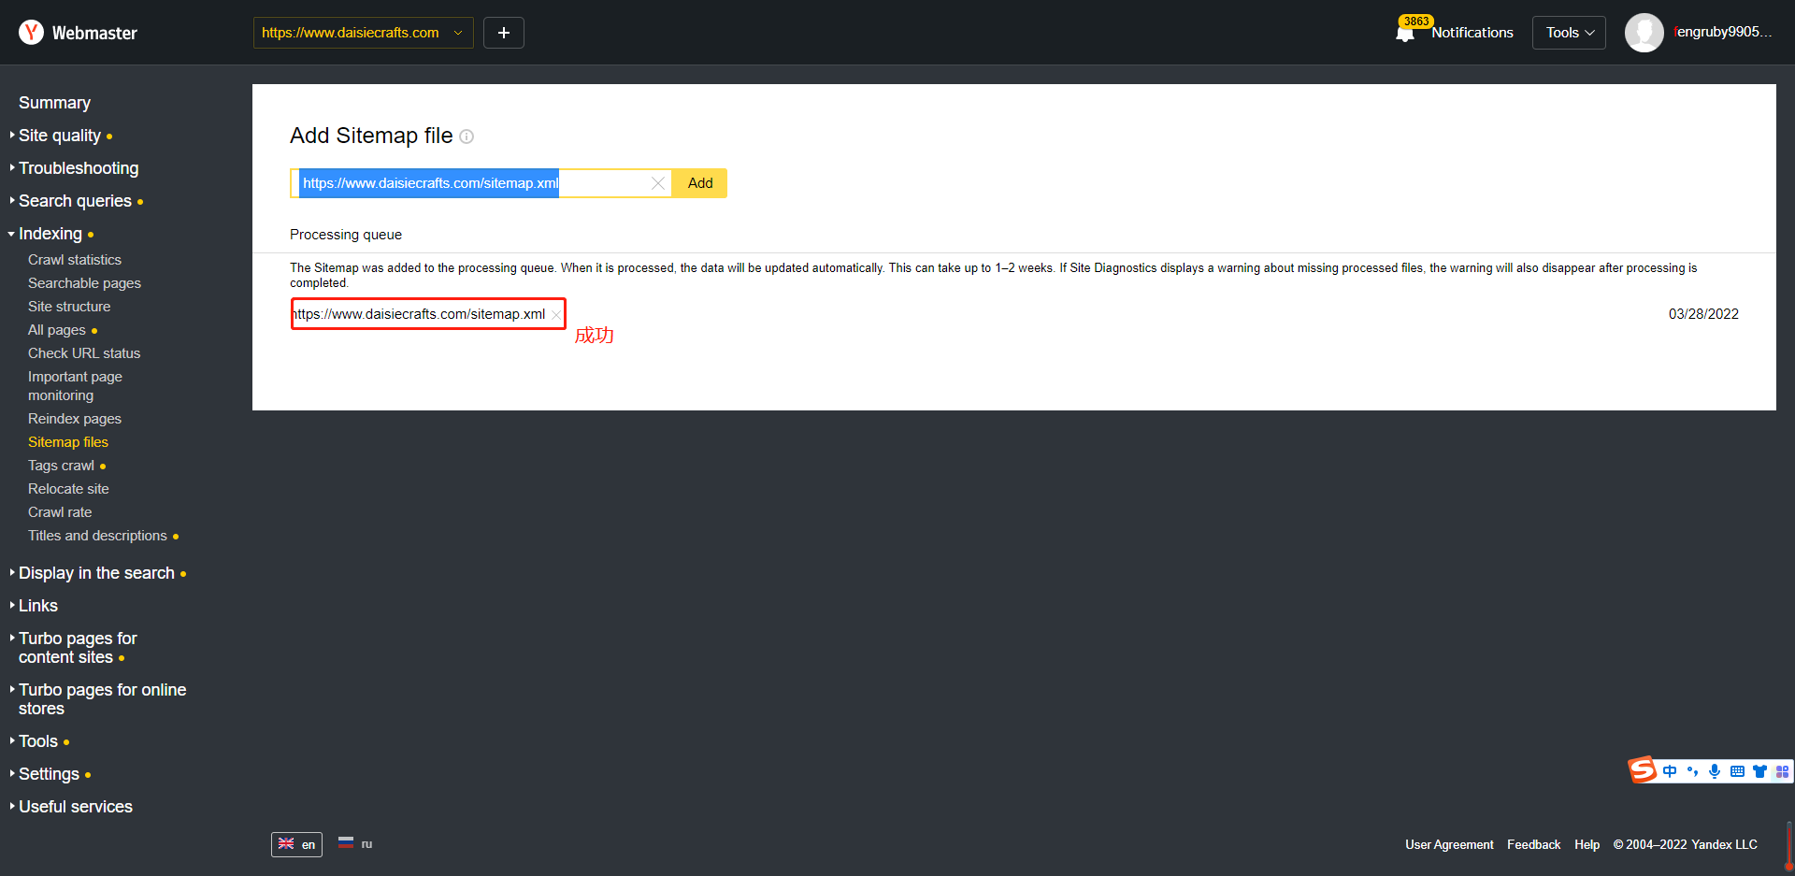
Task: Open the notifications bell icon
Action: pyautogui.click(x=1404, y=34)
